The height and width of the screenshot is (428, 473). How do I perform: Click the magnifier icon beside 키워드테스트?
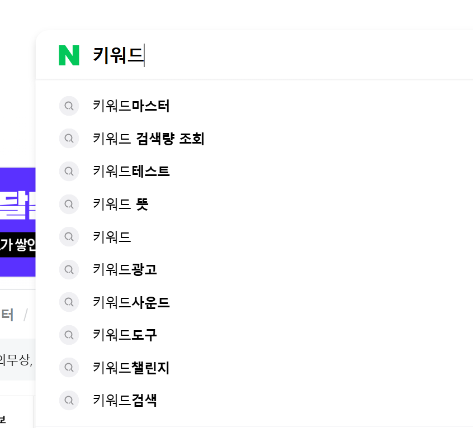coord(69,171)
